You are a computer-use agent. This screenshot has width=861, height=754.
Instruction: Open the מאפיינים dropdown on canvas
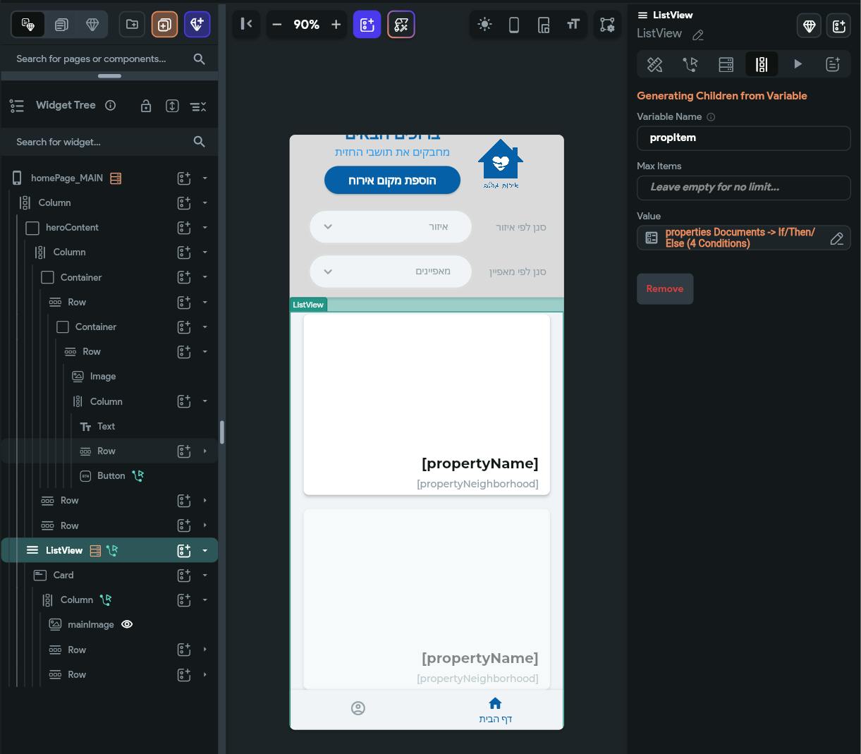(391, 272)
